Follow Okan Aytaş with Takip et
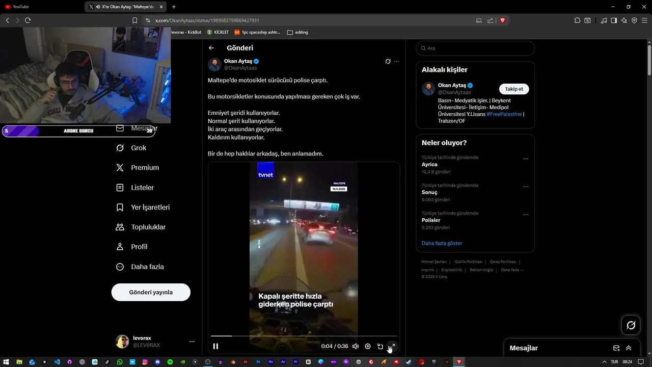 coord(514,89)
